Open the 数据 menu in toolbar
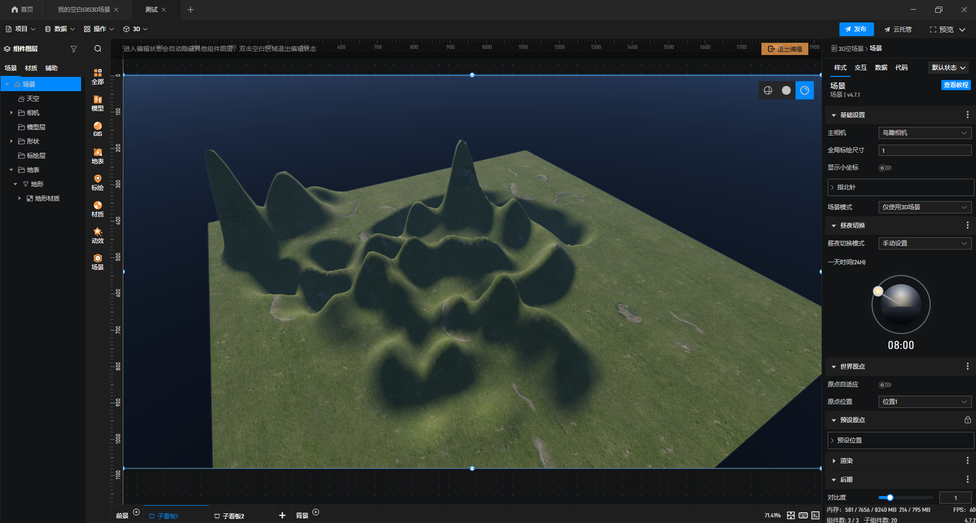This screenshot has height=523, width=976. 60,29
